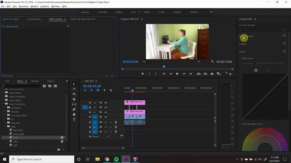Click Export Frame camera icon
The image size is (291, 163).
[x=212, y=74]
